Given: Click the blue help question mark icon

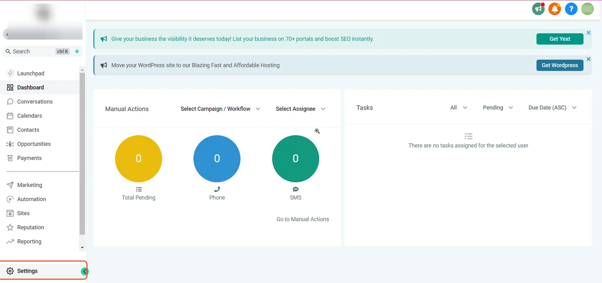Looking at the screenshot, I should click(571, 9).
